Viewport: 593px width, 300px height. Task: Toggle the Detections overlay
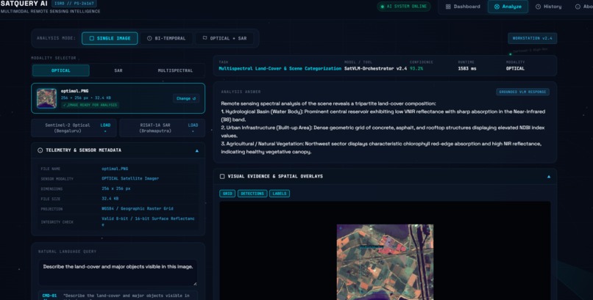(252, 194)
